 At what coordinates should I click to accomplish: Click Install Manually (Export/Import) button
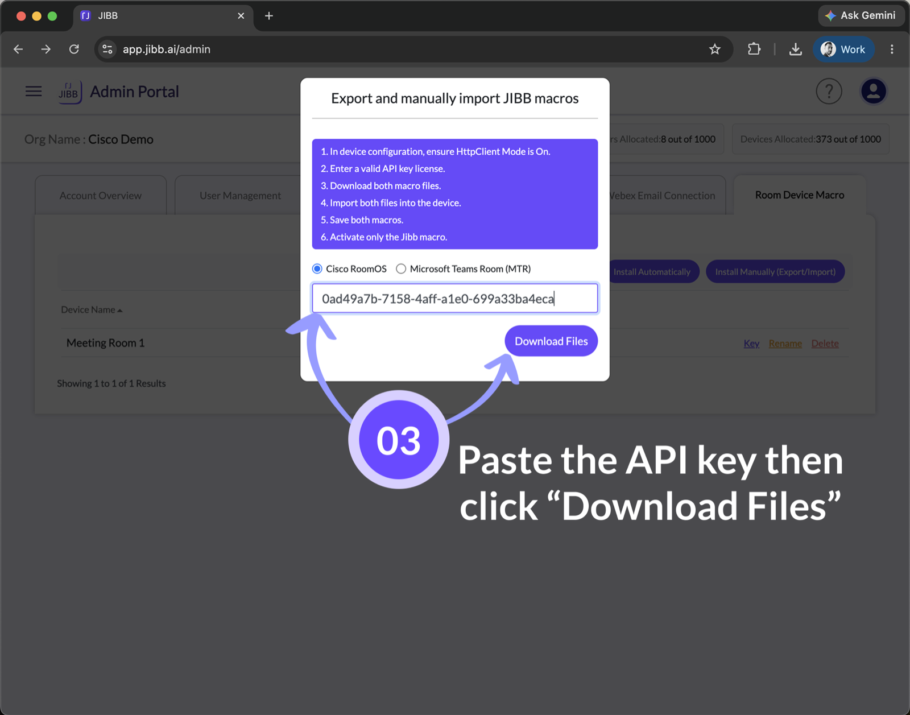[x=775, y=272]
